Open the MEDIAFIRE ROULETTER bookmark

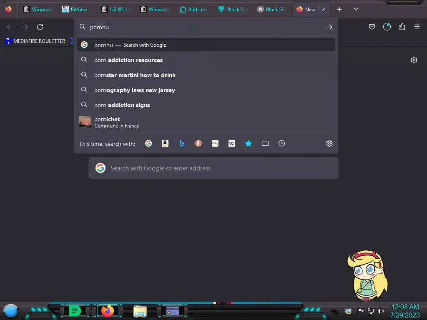(x=35, y=41)
